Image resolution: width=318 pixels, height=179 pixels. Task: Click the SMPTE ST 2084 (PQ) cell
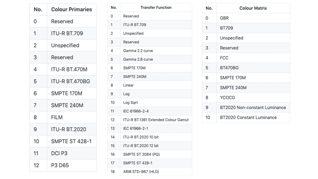pos(141,154)
